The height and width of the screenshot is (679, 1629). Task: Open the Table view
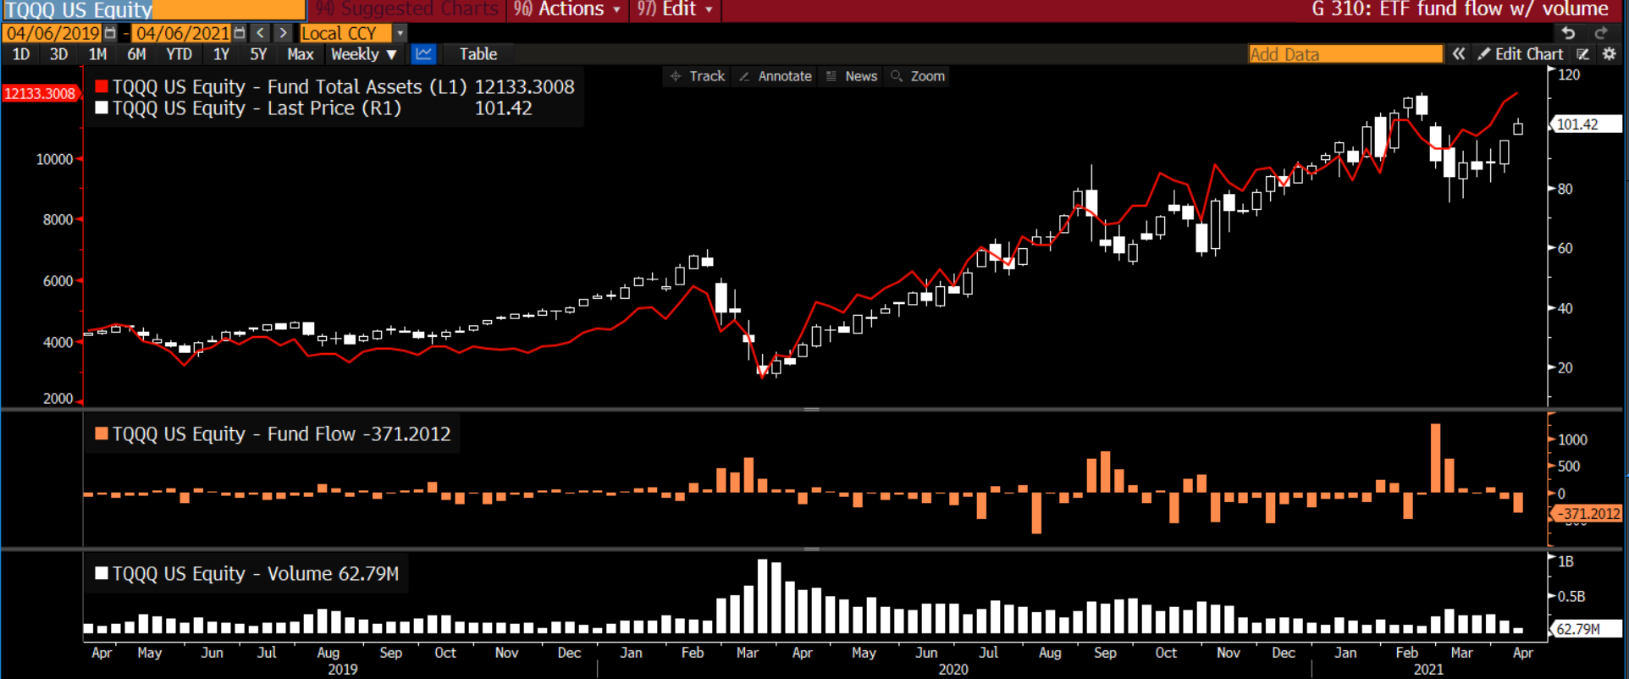[x=478, y=54]
